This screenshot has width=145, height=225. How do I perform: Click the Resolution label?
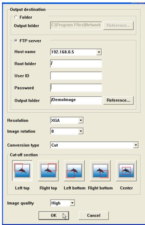pos(18,120)
